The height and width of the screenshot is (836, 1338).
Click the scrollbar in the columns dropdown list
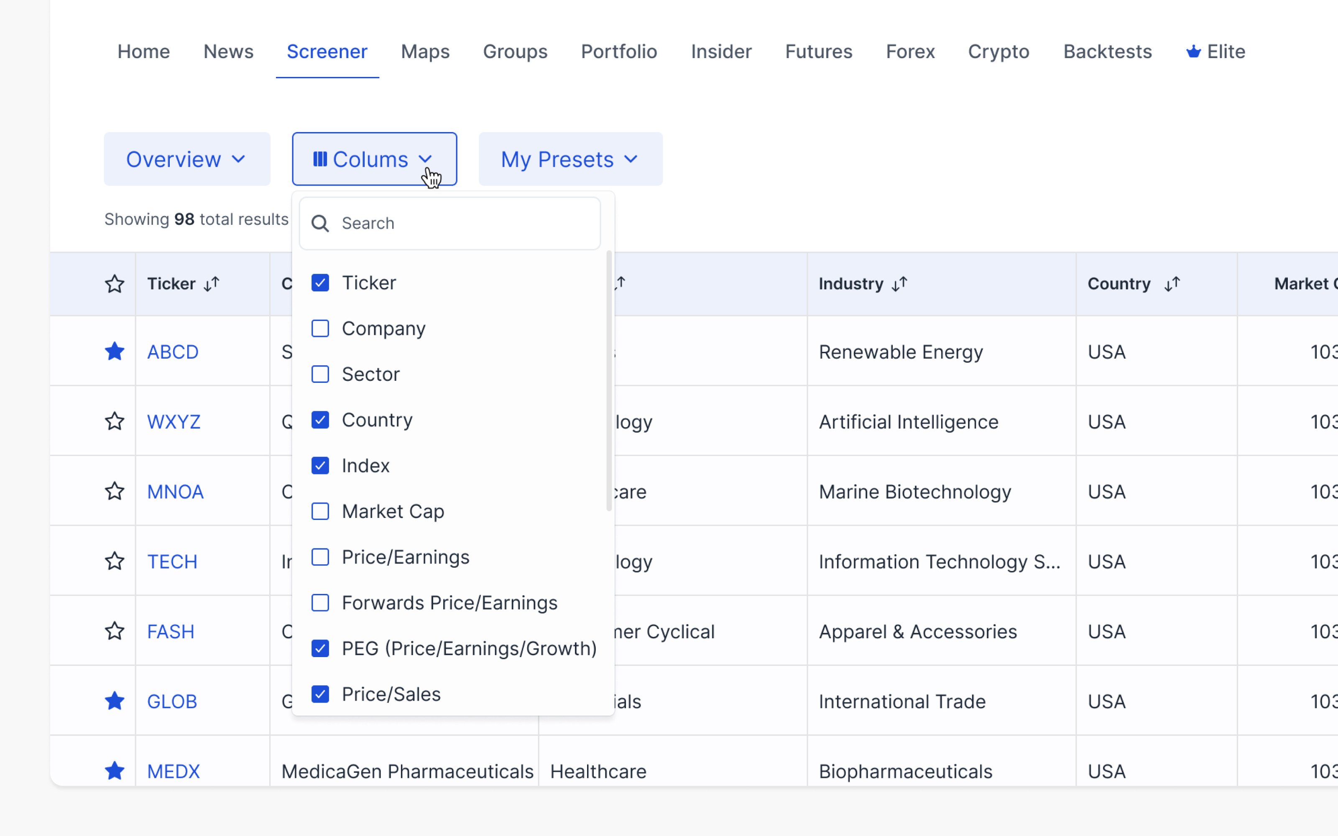tap(609, 382)
